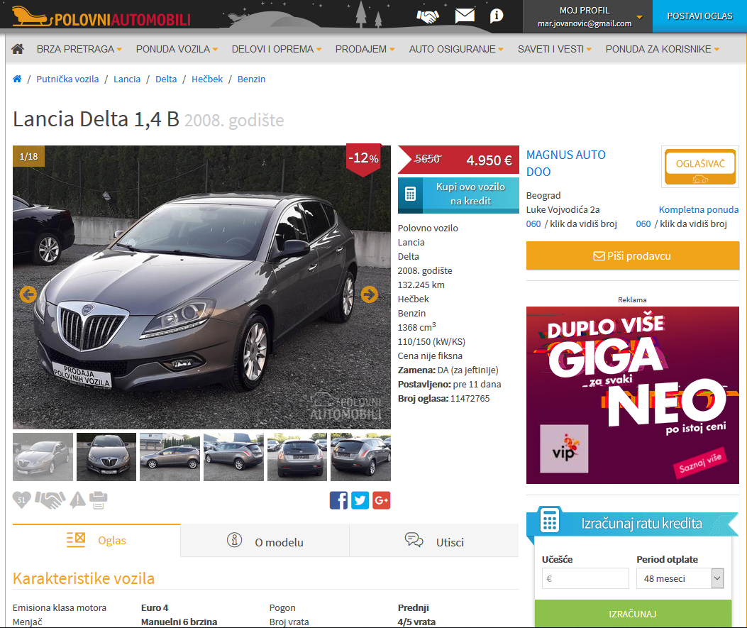Open Putnička vozila breadcrumb

[67, 79]
